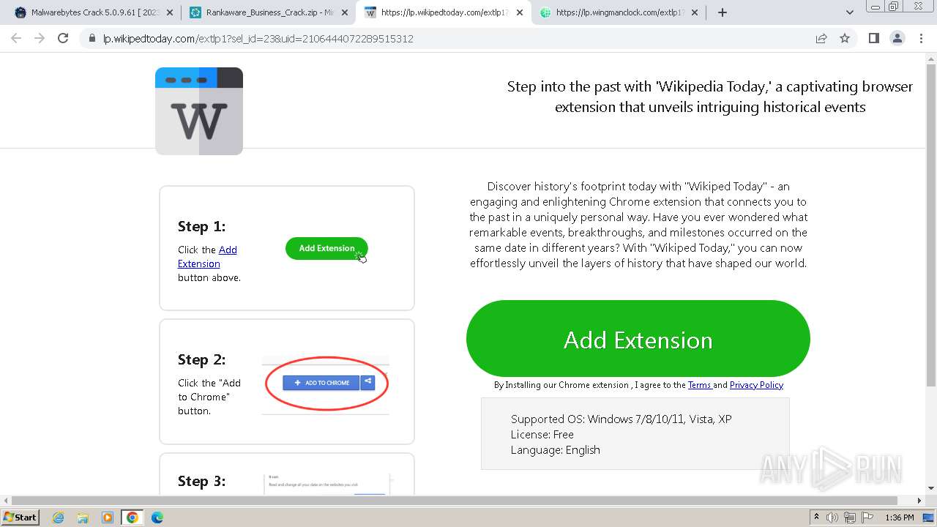
Task: Reload the current page
Action: [63, 38]
